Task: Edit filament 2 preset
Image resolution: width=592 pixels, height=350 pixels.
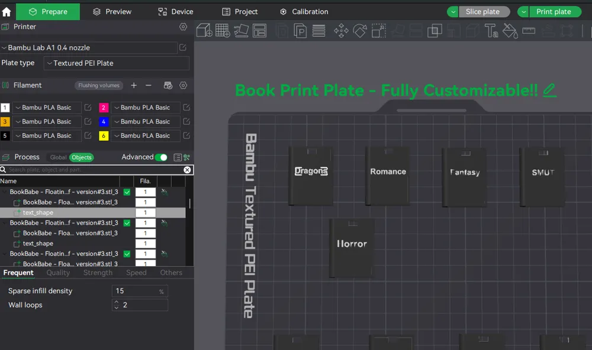Action: pos(186,108)
